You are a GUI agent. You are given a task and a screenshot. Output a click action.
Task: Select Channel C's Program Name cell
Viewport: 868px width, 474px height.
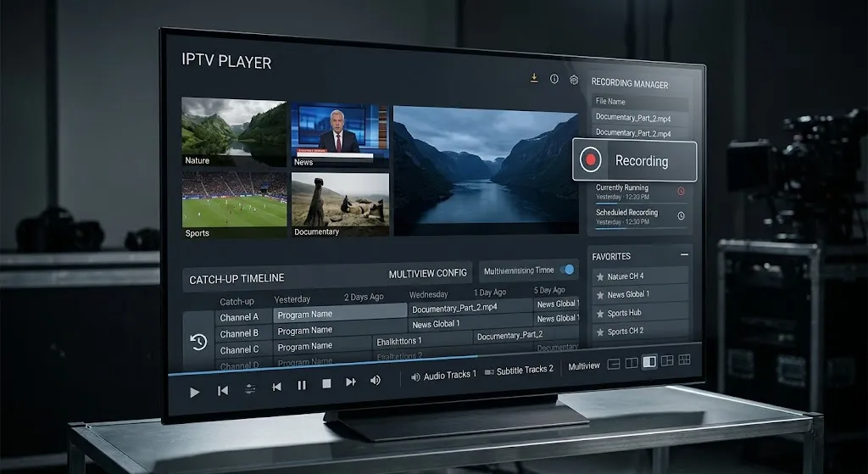(322, 345)
